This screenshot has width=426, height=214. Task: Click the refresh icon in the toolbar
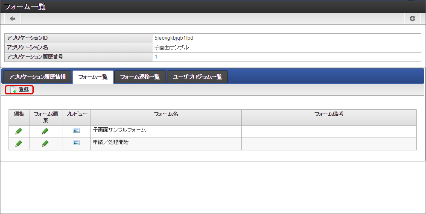point(412,19)
